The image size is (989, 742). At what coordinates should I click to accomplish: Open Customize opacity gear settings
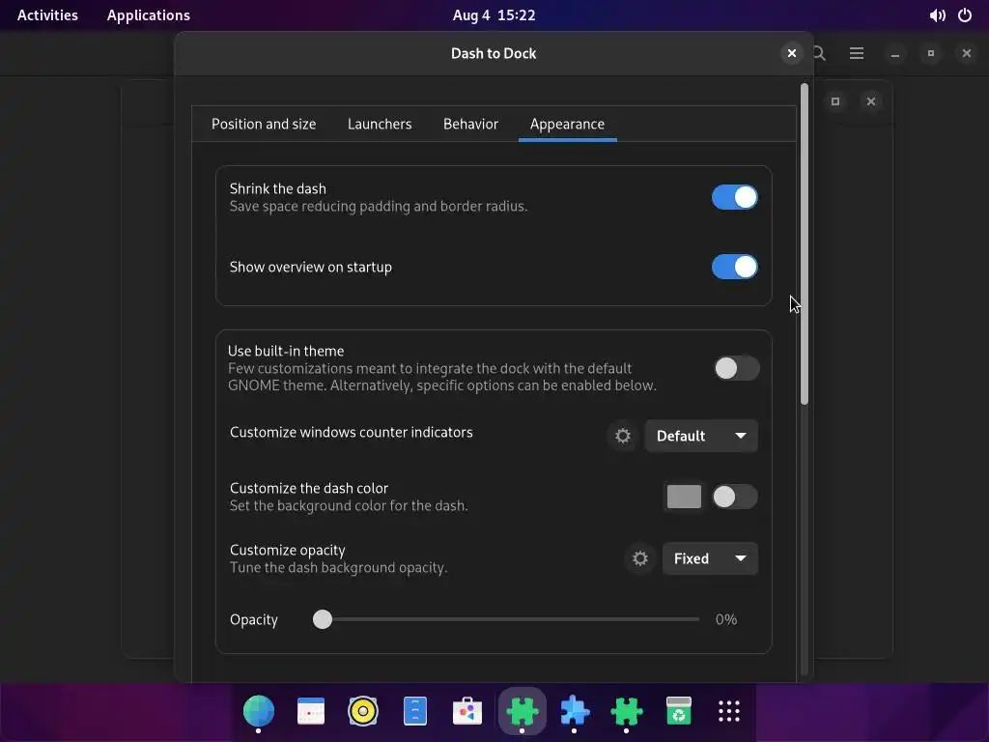tap(640, 558)
